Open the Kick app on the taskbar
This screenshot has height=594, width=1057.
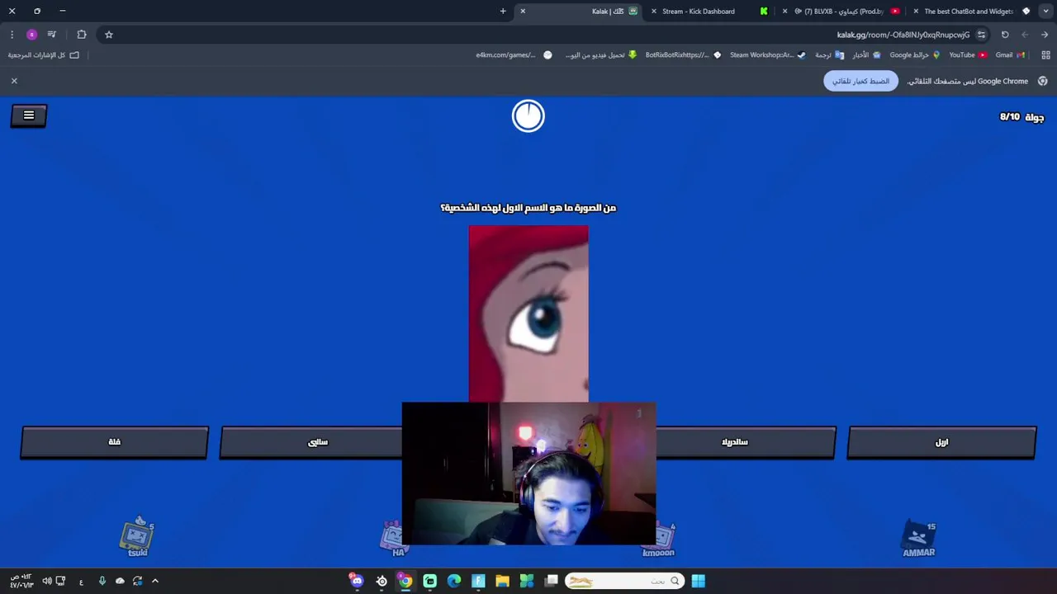pos(429,581)
